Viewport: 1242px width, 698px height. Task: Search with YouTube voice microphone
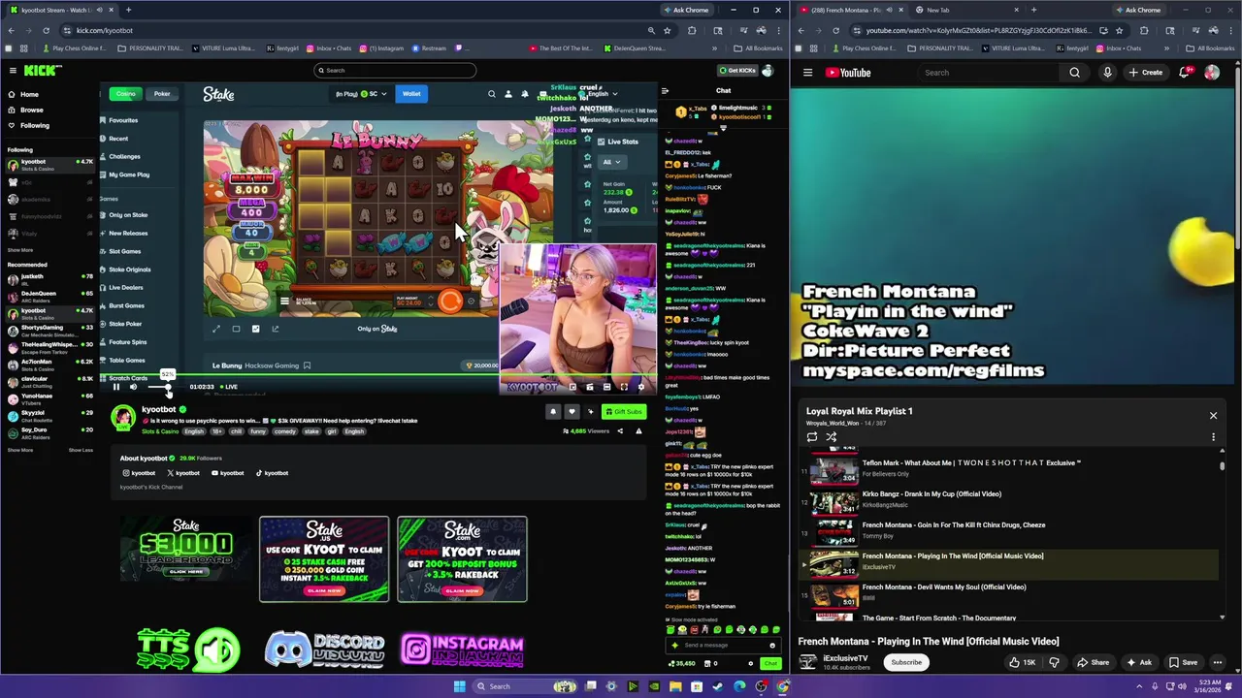1107,73
